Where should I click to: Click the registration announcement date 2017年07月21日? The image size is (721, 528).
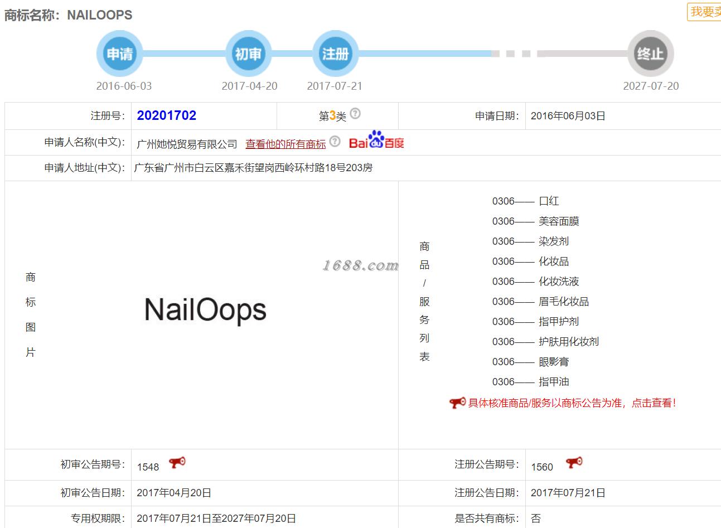[568, 493]
